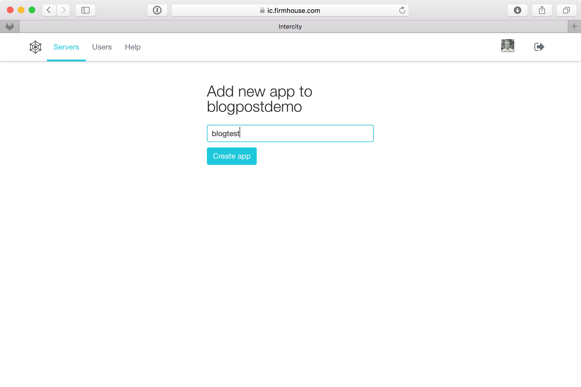Toggle the Safari sidebar icon
This screenshot has height=387, width=581.
coord(85,10)
